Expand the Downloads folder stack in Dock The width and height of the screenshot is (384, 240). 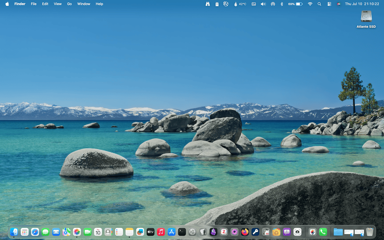pos(338,232)
